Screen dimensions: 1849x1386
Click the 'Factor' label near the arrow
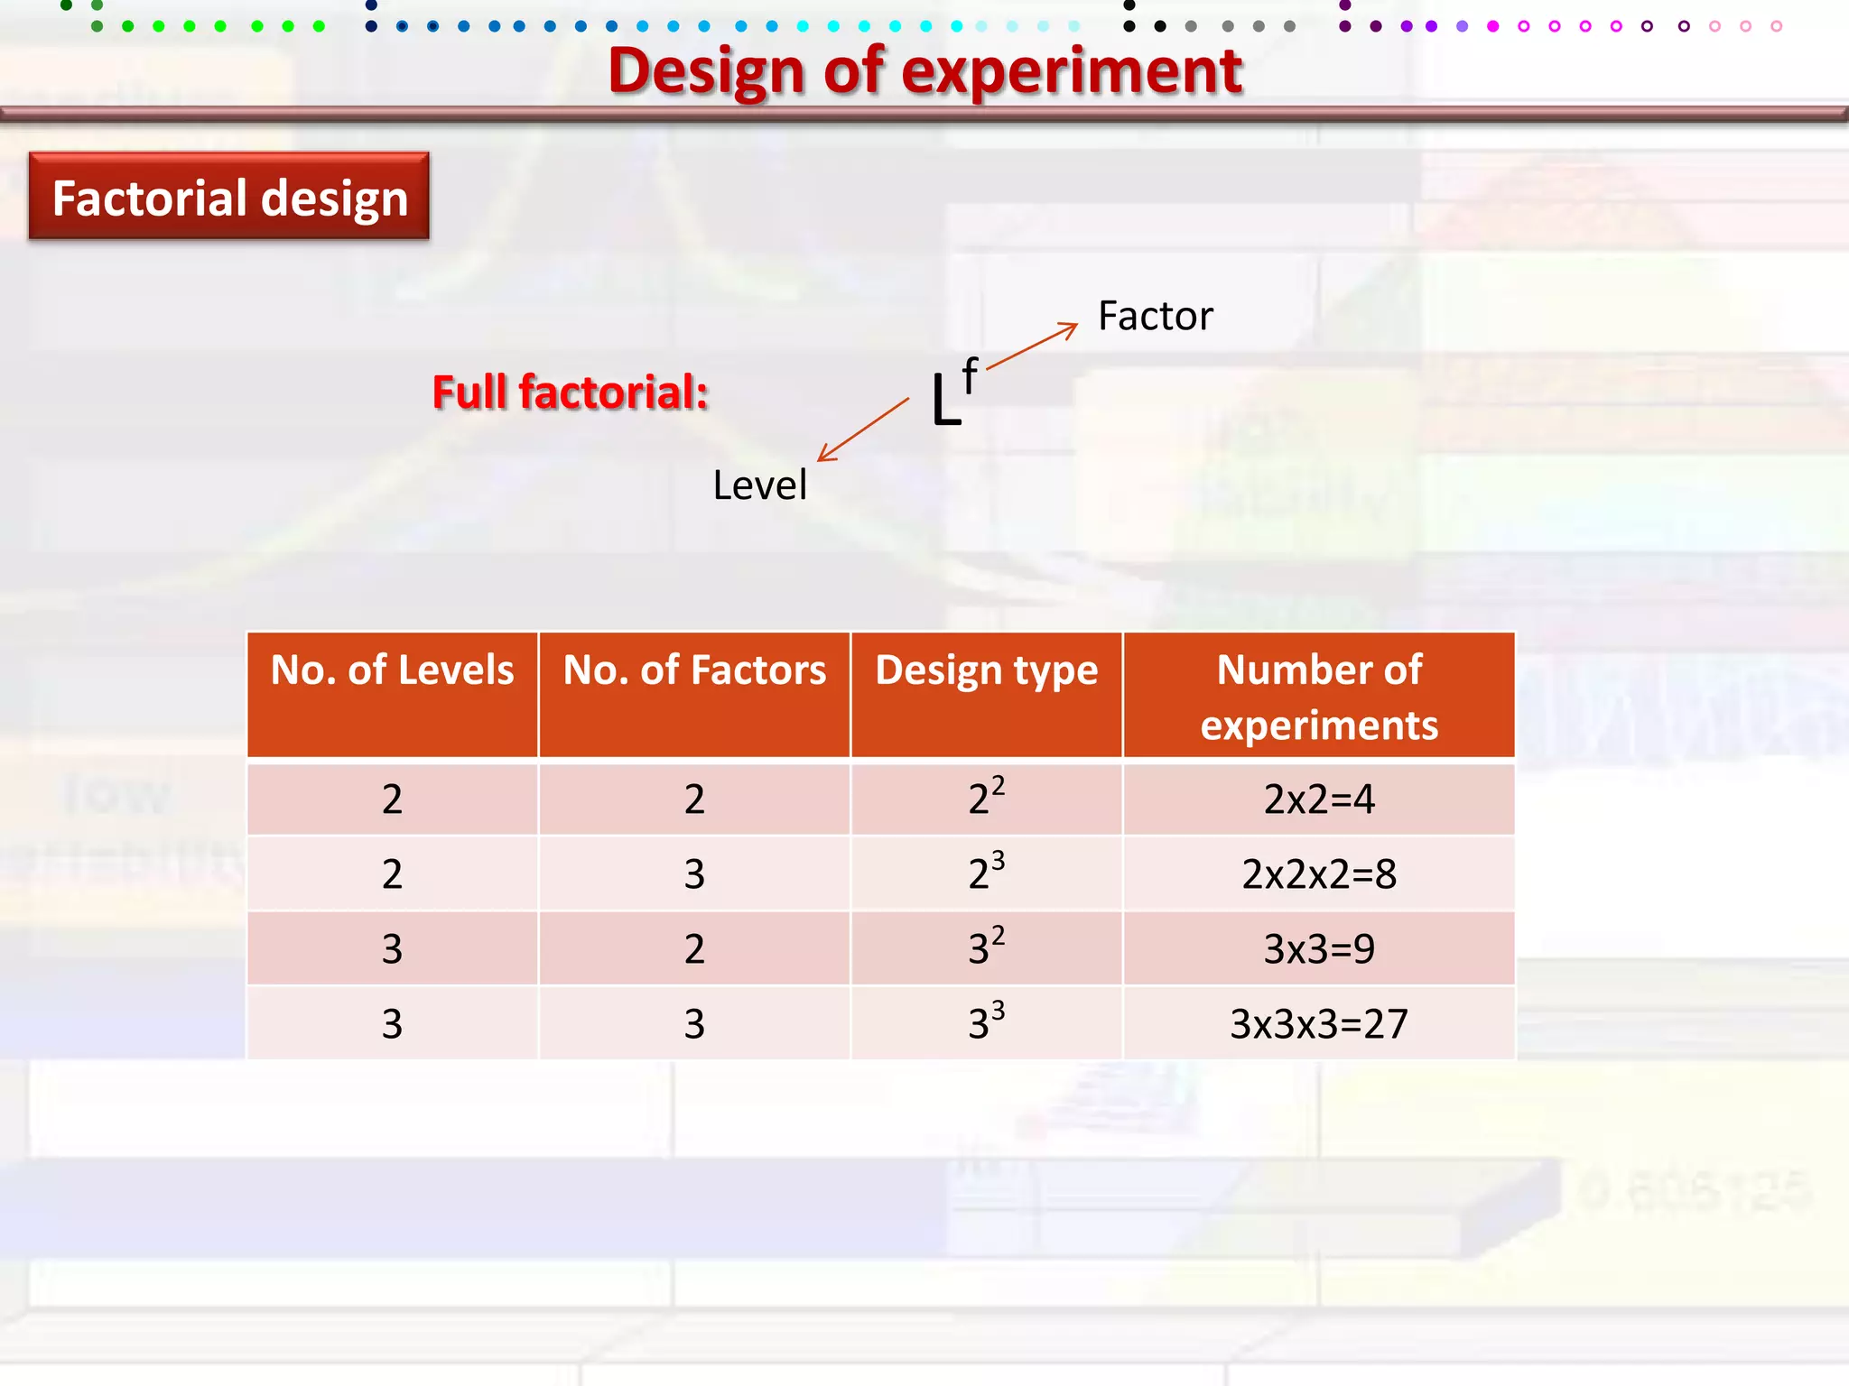pos(1155,316)
